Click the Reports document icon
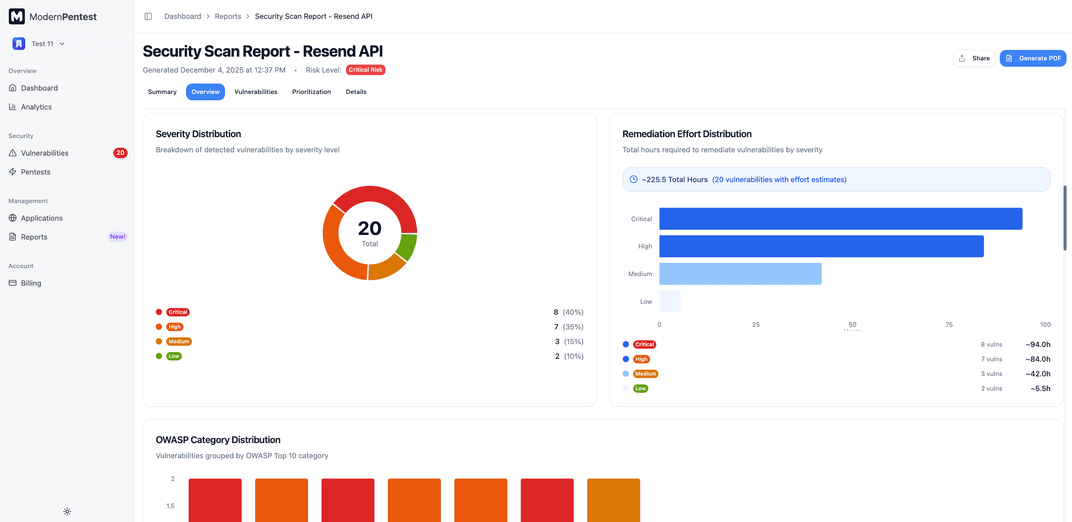 point(13,237)
